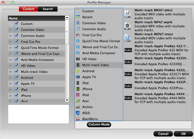194x139 pixels.
Task: Click the Recent category icon
Action: tap(78, 17)
